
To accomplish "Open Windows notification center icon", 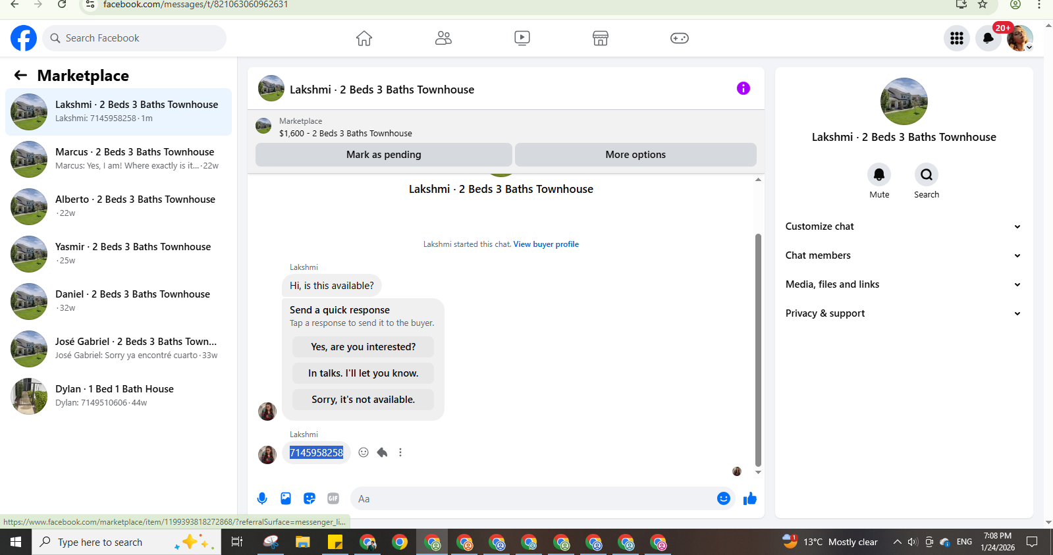I will click(x=1032, y=542).
